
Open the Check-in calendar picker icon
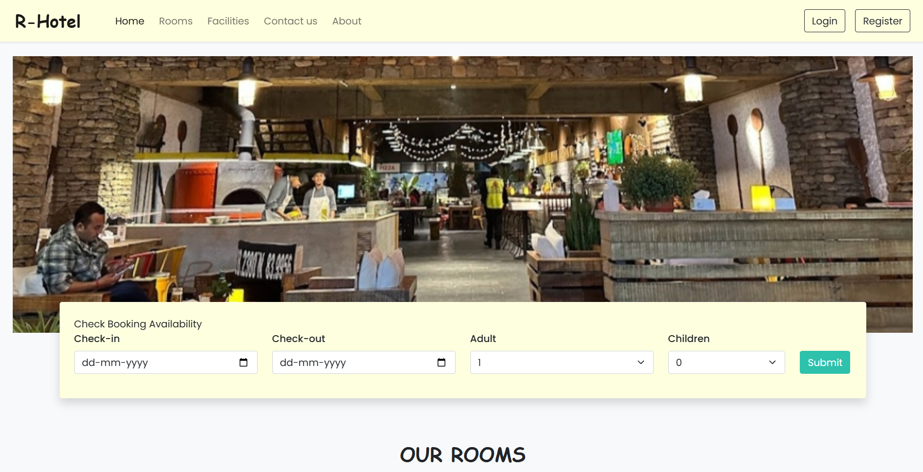click(243, 363)
